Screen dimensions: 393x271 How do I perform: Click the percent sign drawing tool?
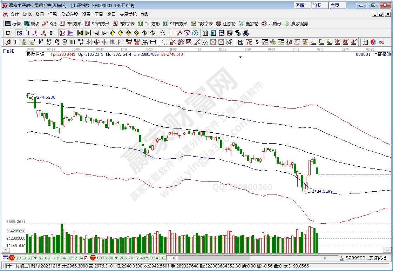(257, 42)
